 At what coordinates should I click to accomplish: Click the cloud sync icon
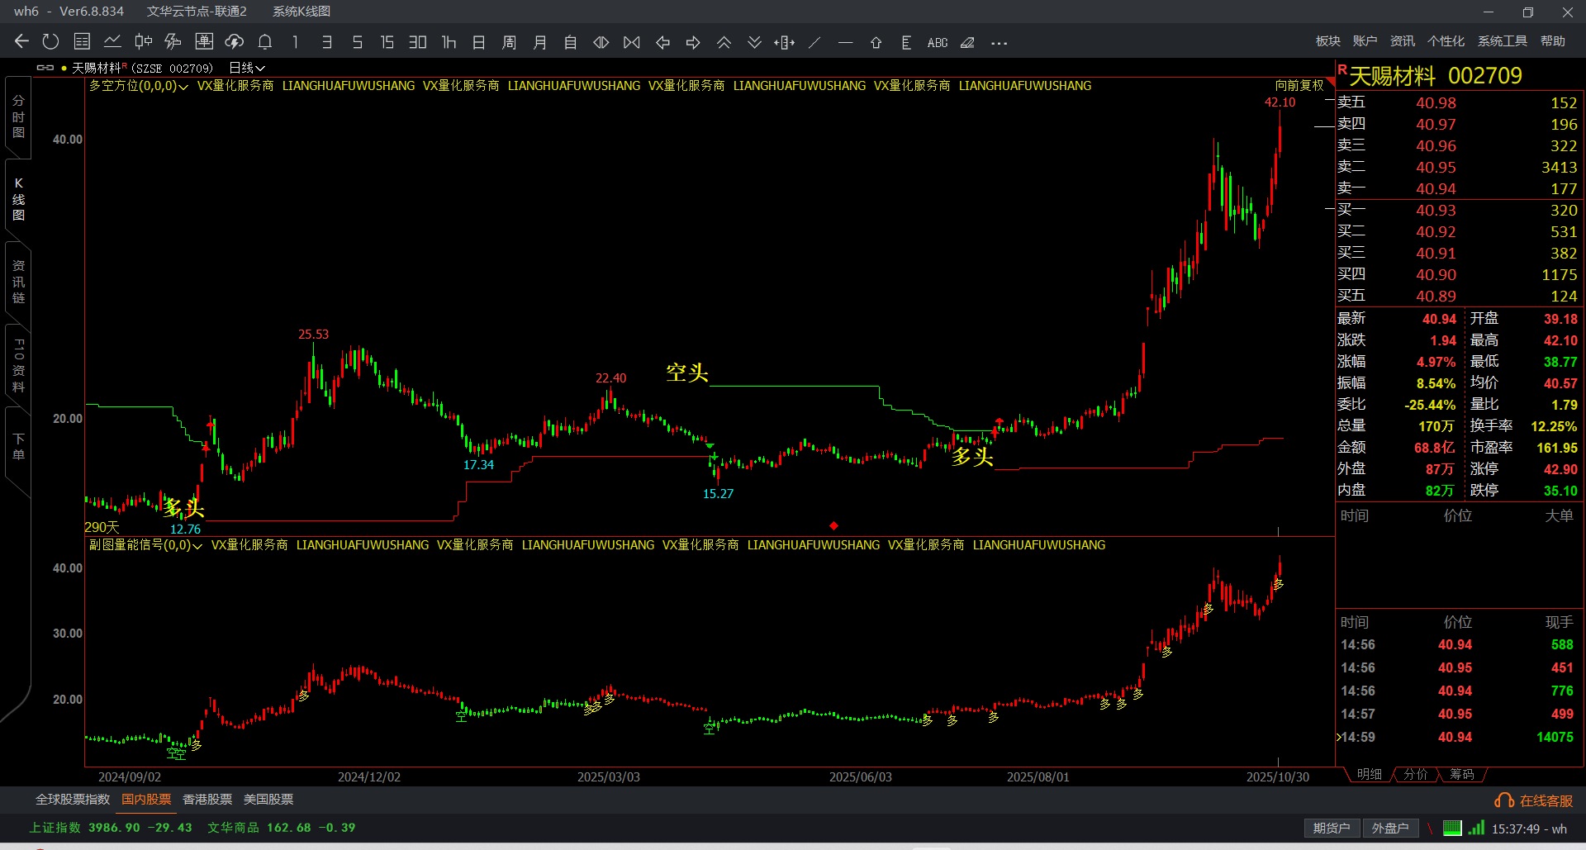(235, 42)
